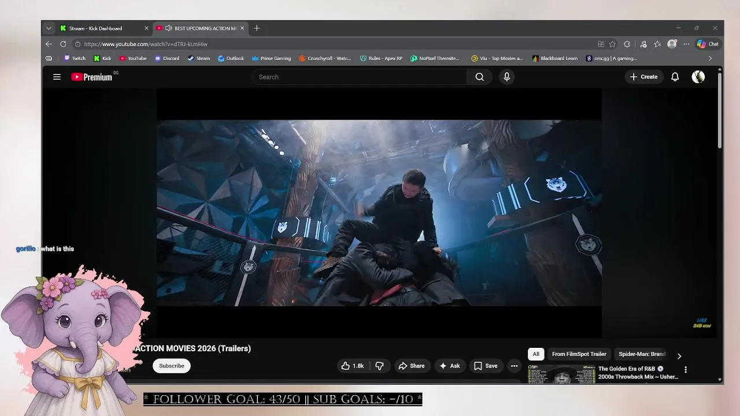
Task: Share the video
Action: 412,366
